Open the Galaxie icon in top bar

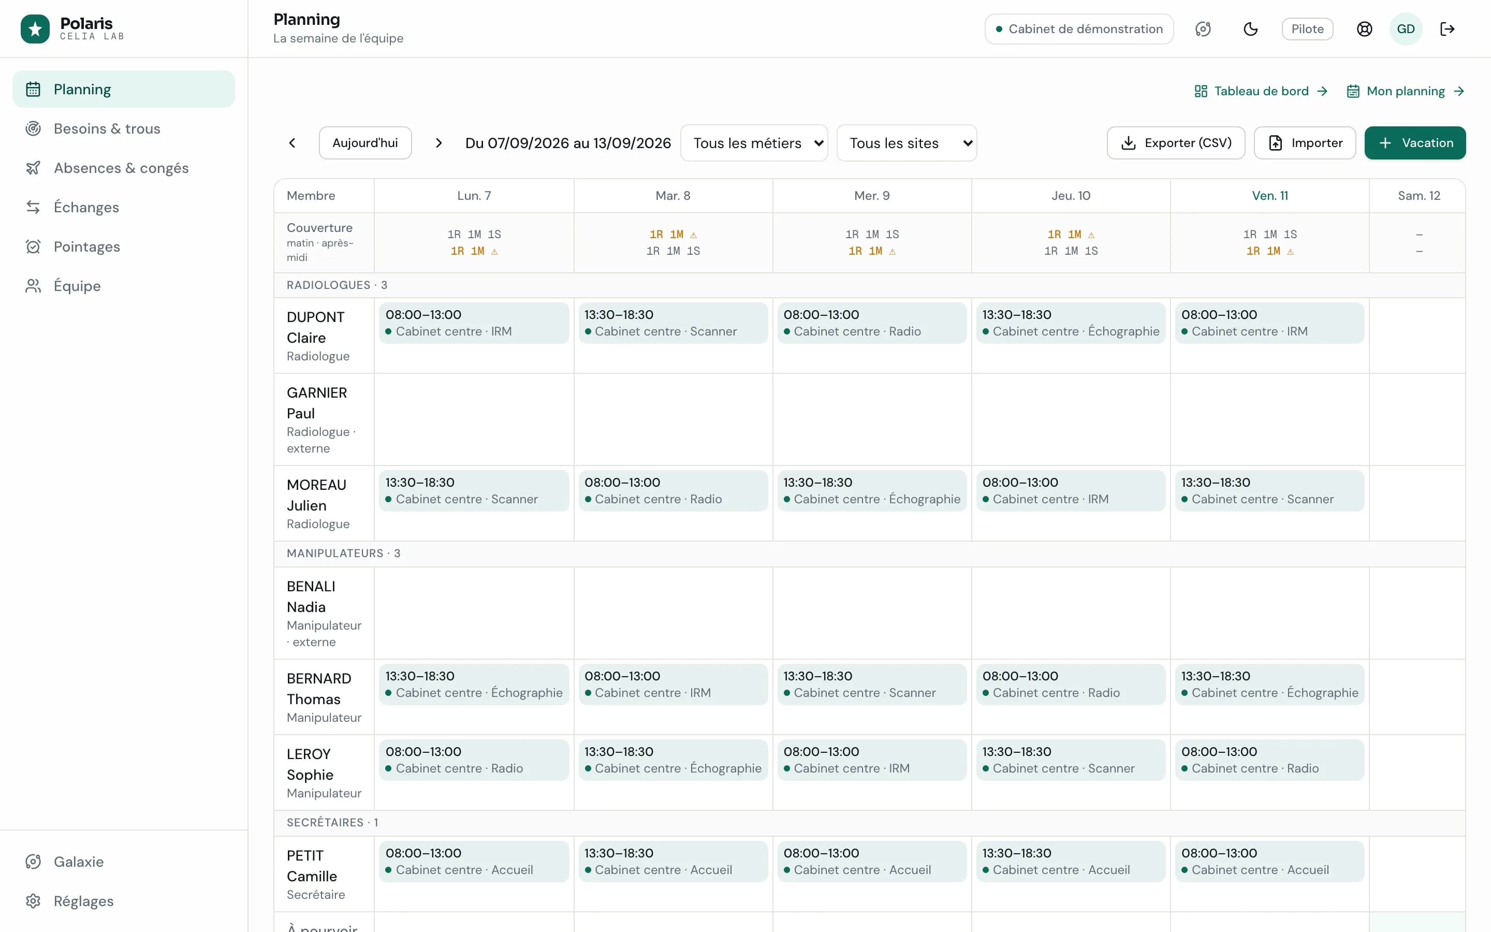click(1203, 29)
